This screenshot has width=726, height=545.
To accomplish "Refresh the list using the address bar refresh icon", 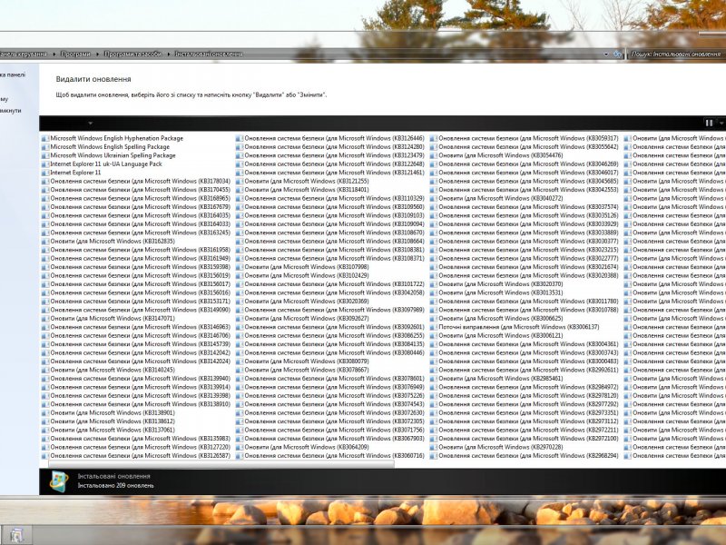I will [617, 54].
